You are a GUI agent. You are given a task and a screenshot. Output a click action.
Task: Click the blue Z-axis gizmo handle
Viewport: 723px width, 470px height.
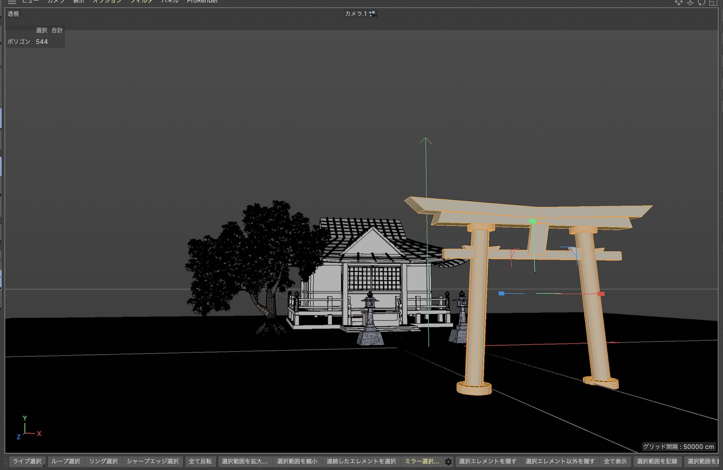pyautogui.click(x=501, y=293)
